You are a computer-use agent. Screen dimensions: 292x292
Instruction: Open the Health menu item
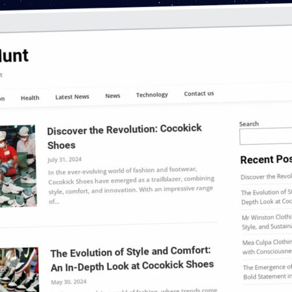click(30, 98)
